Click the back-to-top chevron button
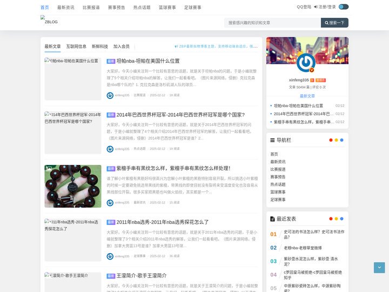The image size is (389, 292). pyautogui.click(x=379, y=268)
